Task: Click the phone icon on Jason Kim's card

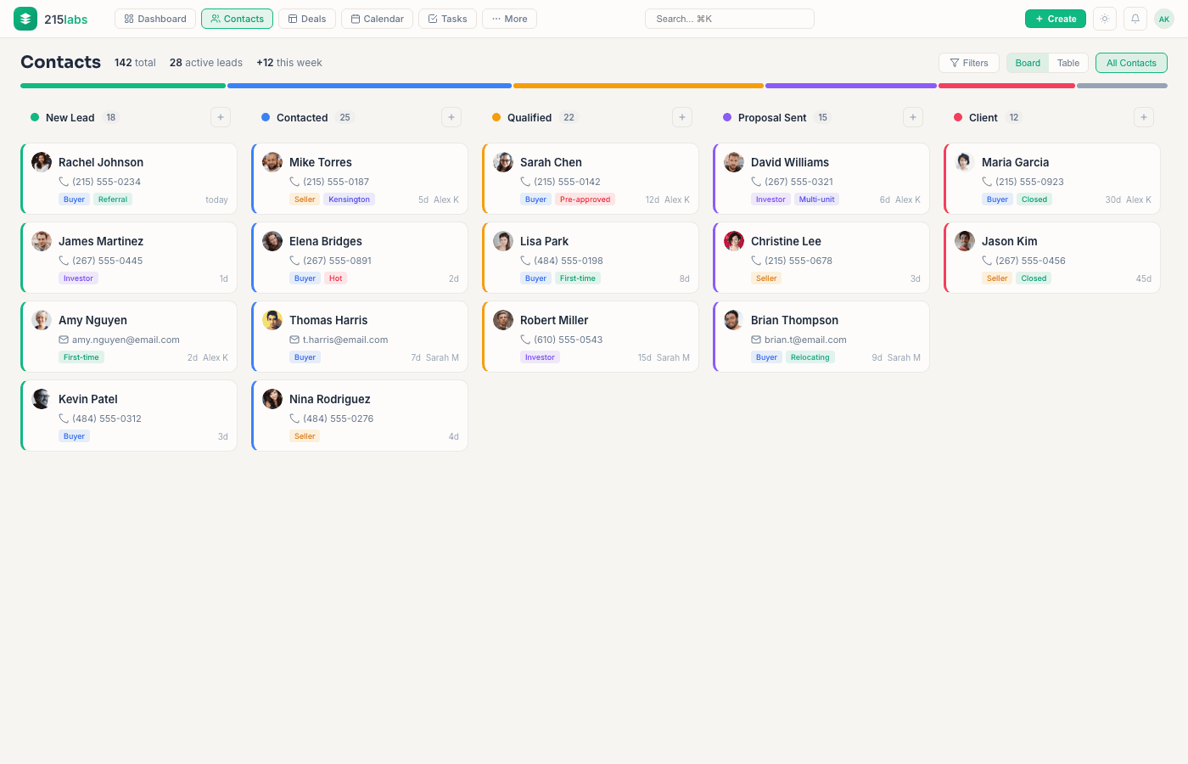Action: 988,261
